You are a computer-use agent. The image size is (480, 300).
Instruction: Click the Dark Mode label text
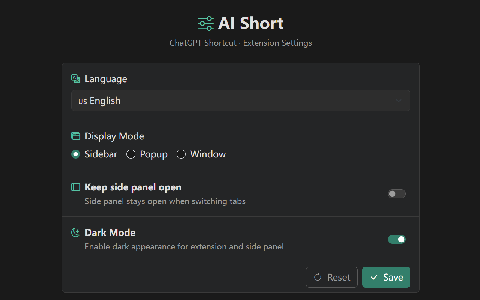110,232
